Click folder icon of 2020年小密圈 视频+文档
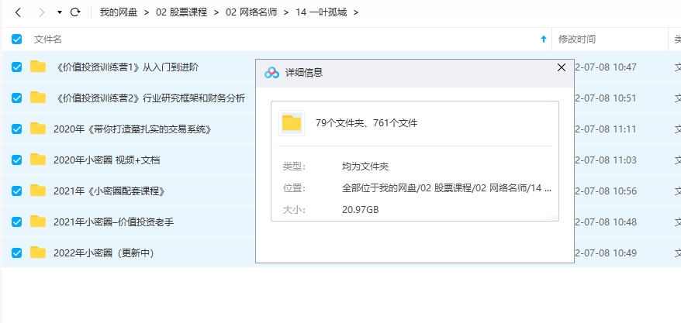 pos(38,160)
